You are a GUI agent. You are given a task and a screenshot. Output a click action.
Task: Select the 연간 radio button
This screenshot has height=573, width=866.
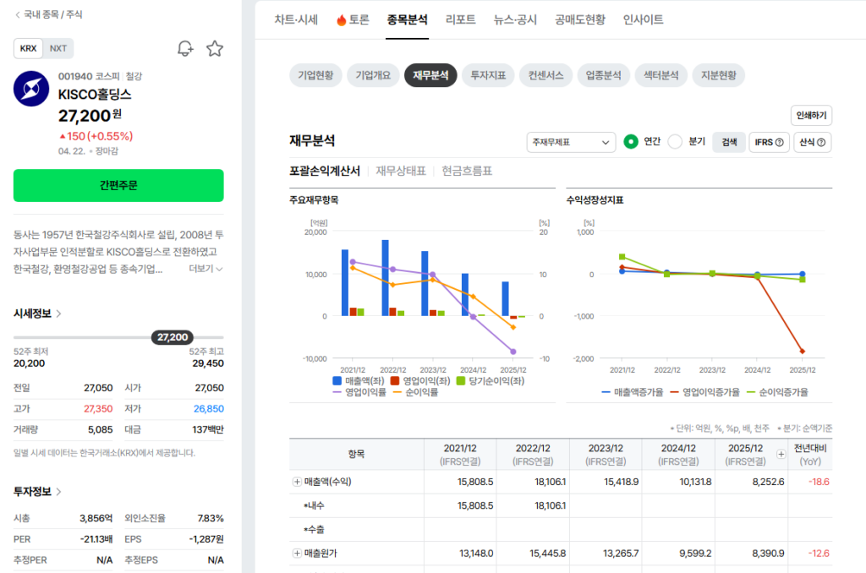click(631, 142)
